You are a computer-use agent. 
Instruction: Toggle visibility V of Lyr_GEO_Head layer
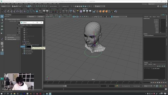[145, 69]
